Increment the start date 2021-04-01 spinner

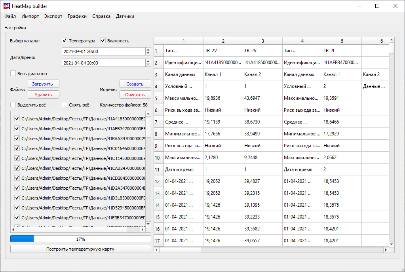pos(148,49)
